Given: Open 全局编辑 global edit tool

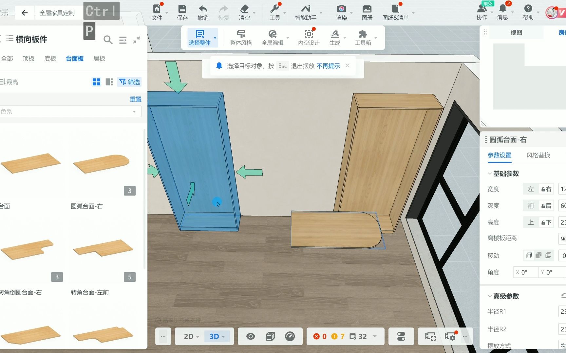Looking at the screenshot, I should point(272,38).
